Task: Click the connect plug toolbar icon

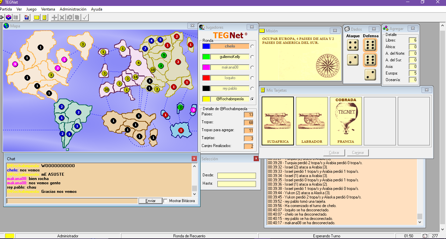Action: coord(2,17)
